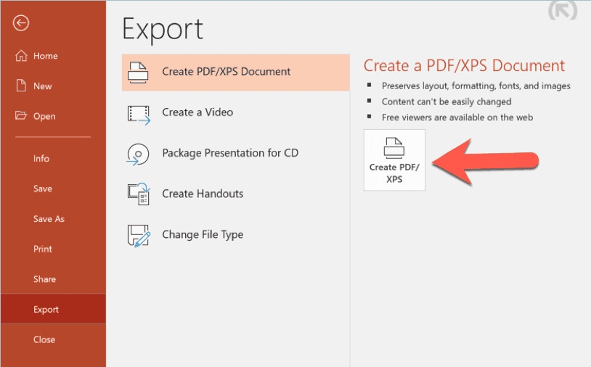Click the back arrow circle icon

21,23
